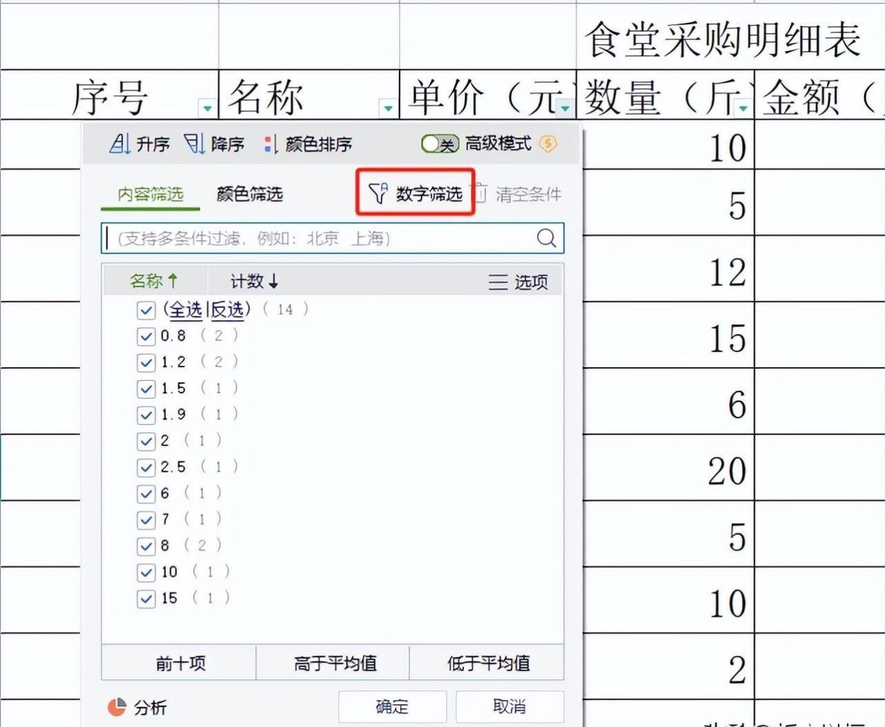Uncheck the checkbox for value 15
Screen dimensions: 885x727
coord(146,599)
